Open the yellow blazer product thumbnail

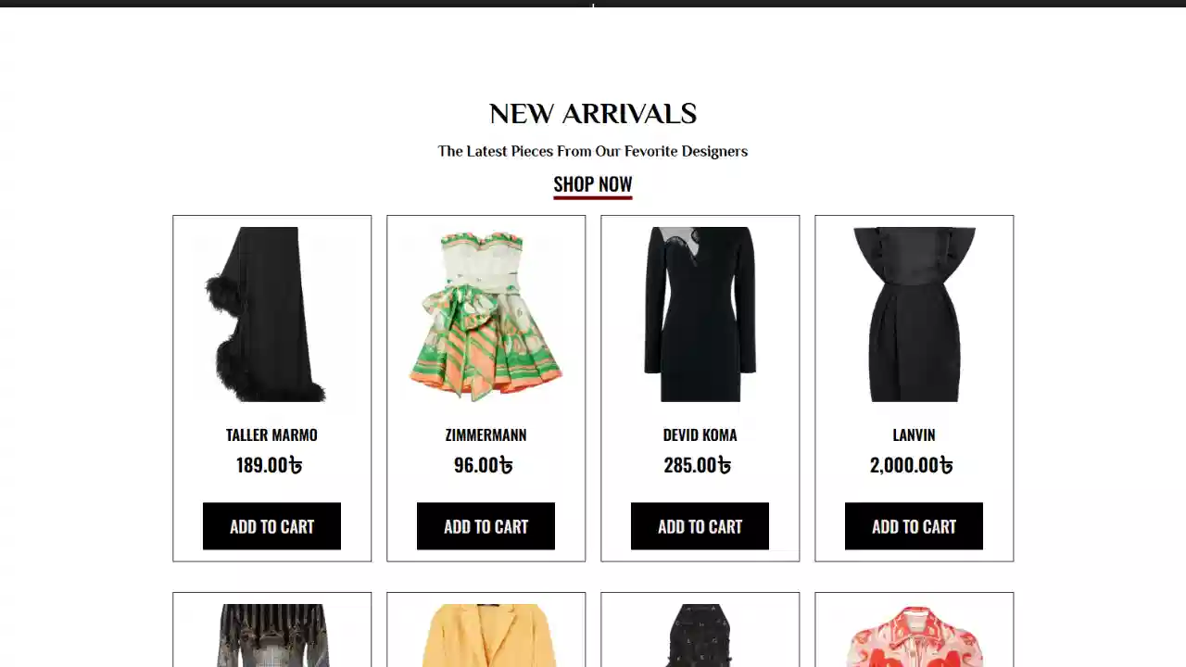coord(486,636)
